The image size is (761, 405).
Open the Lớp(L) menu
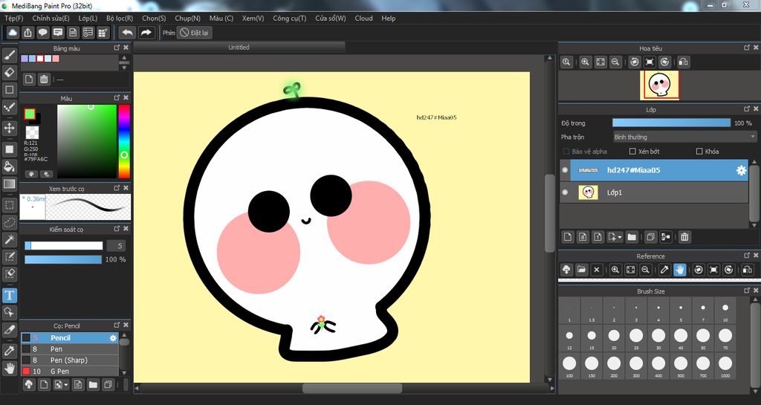click(x=88, y=18)
